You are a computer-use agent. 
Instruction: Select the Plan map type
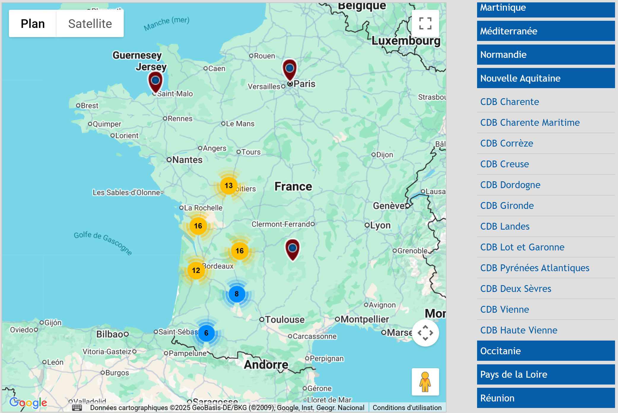(x=33, y=24)
